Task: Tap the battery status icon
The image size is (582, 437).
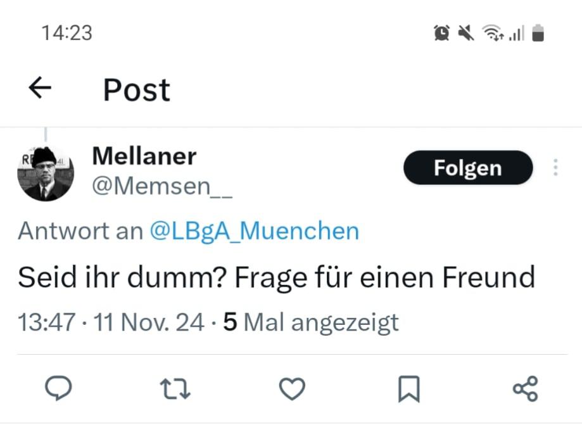Action: point(538,33)
